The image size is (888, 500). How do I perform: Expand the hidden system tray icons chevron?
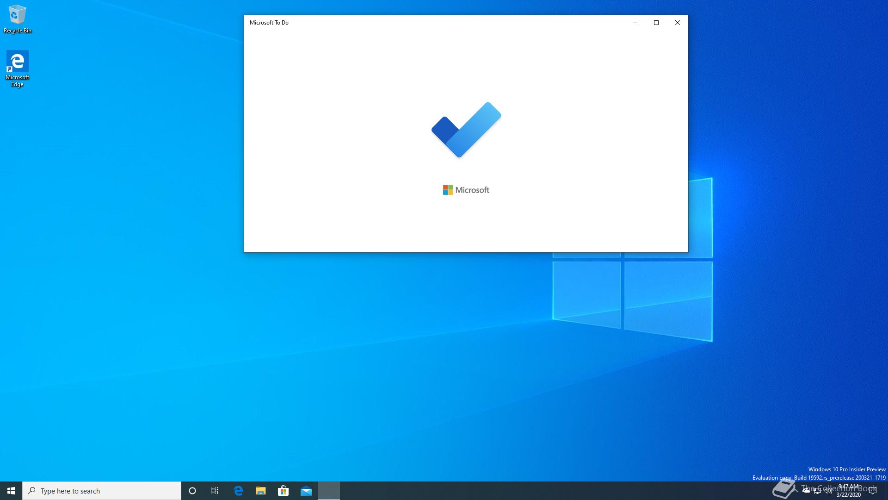(795, 491)
